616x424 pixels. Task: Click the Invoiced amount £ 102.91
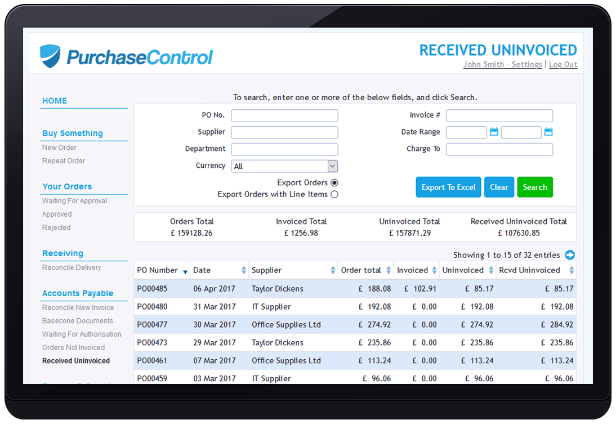coord(421,289)
